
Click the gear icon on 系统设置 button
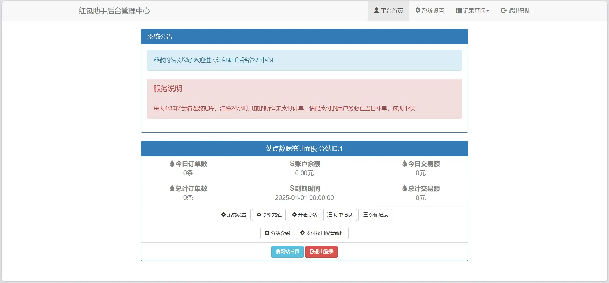[x=223, y=215]
